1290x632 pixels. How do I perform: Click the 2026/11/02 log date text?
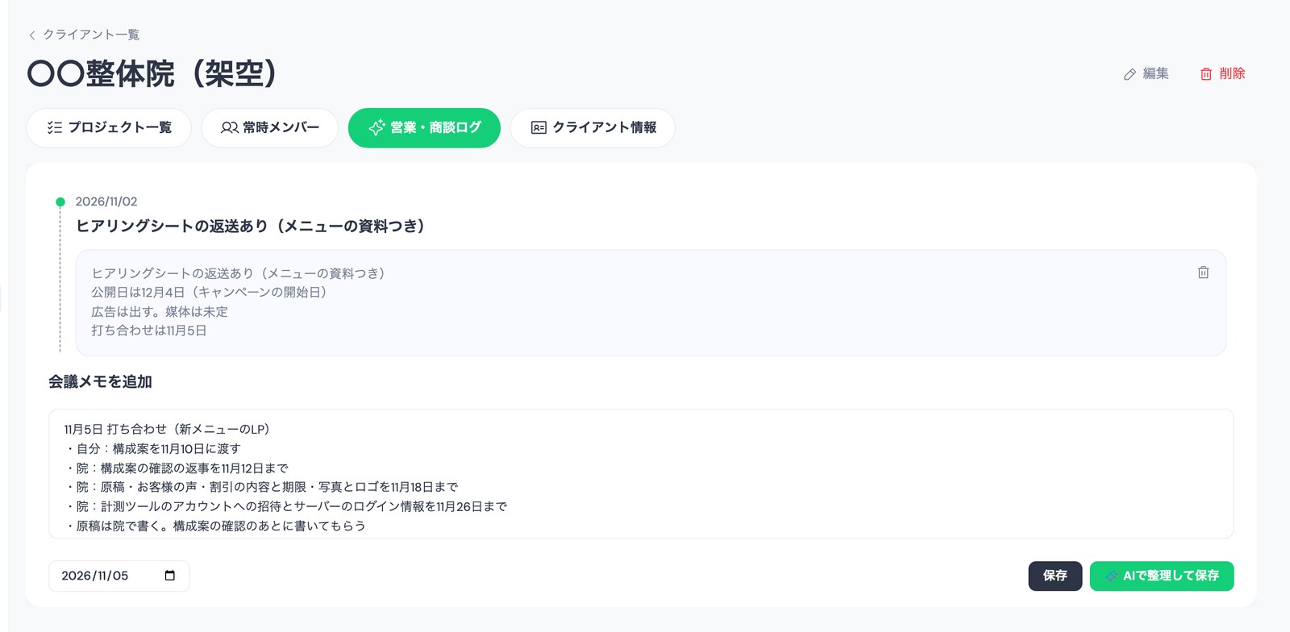click(106, 202)
